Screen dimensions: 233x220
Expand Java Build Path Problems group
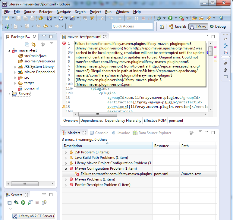pos(66,158)
